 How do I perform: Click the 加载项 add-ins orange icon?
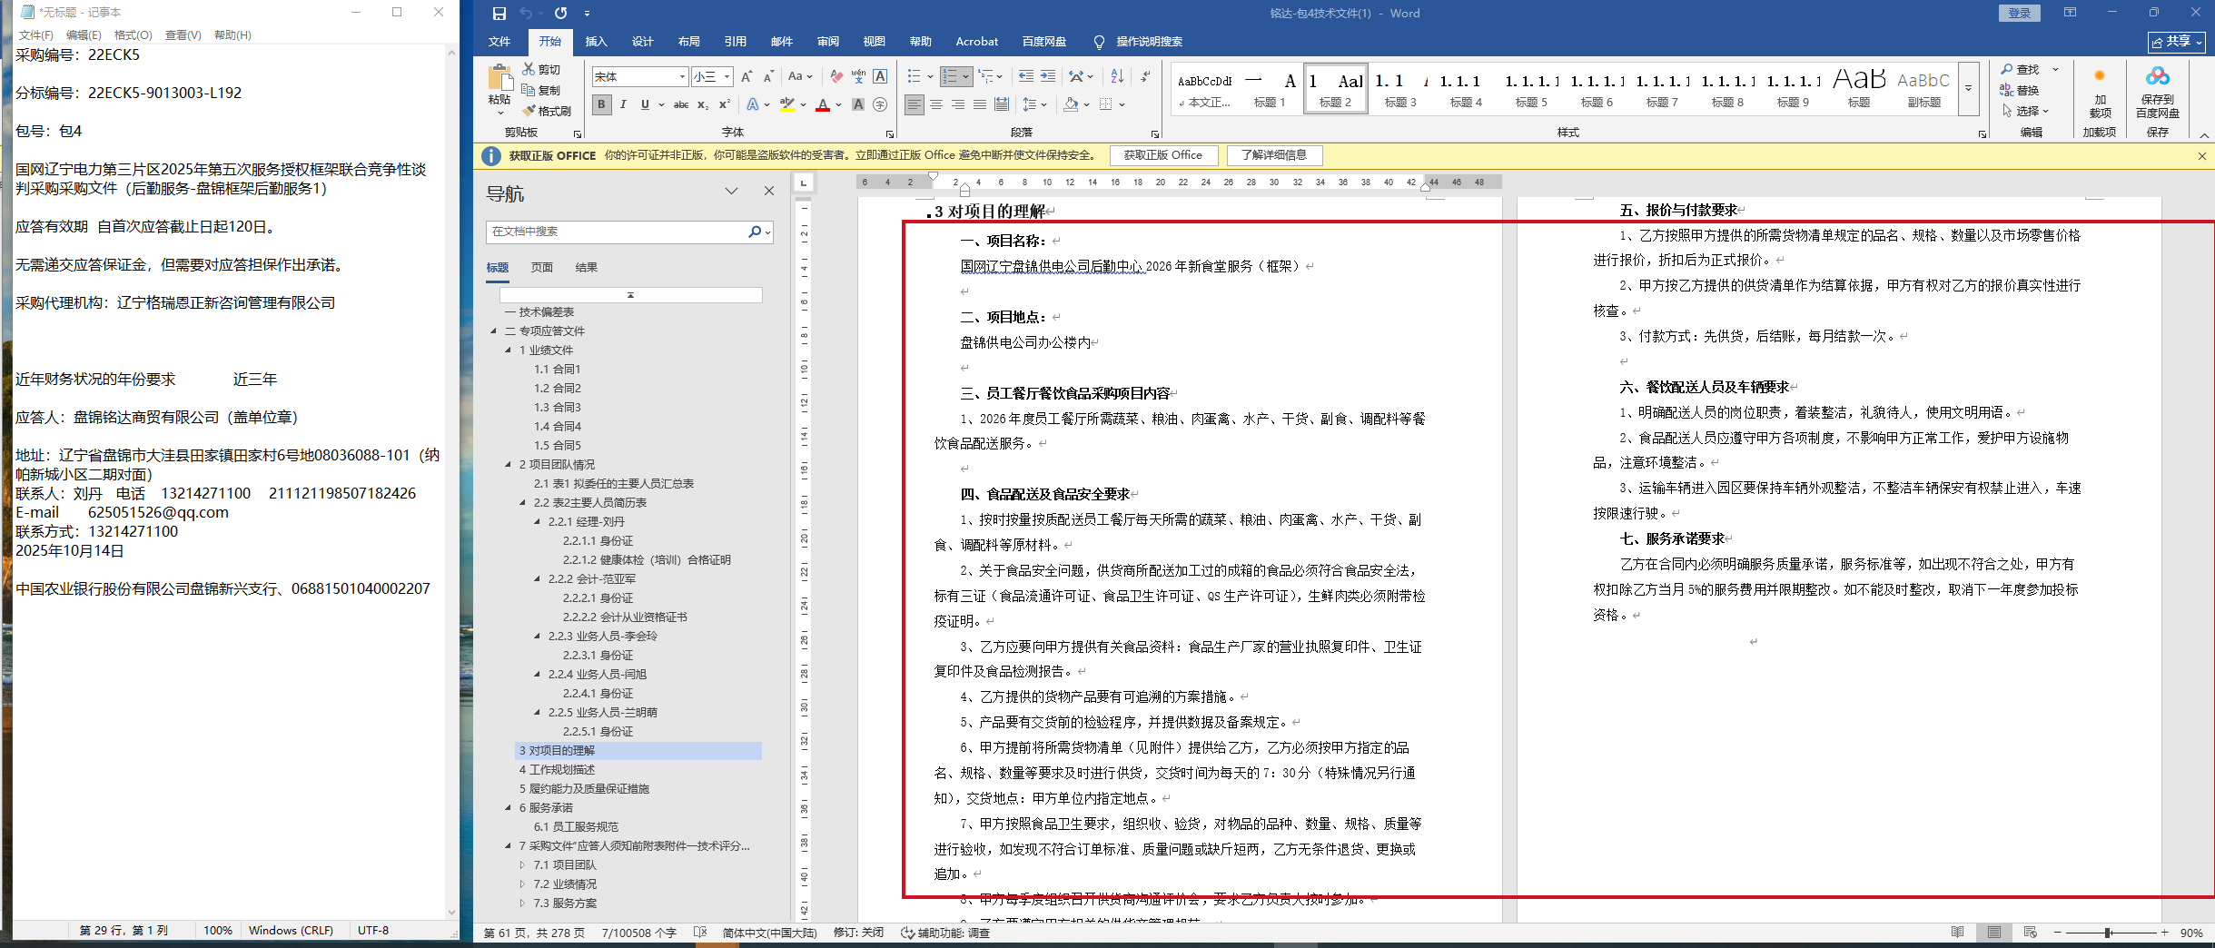point(2100,76)
